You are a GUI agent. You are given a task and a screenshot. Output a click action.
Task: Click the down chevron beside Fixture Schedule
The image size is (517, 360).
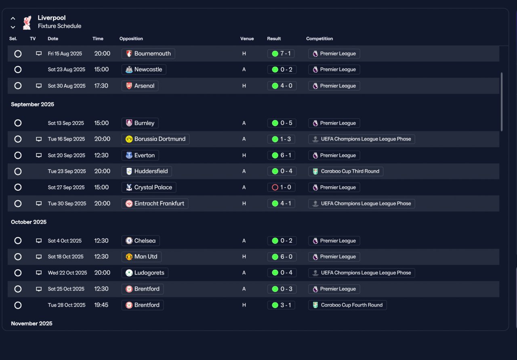[x=13, y=27]
